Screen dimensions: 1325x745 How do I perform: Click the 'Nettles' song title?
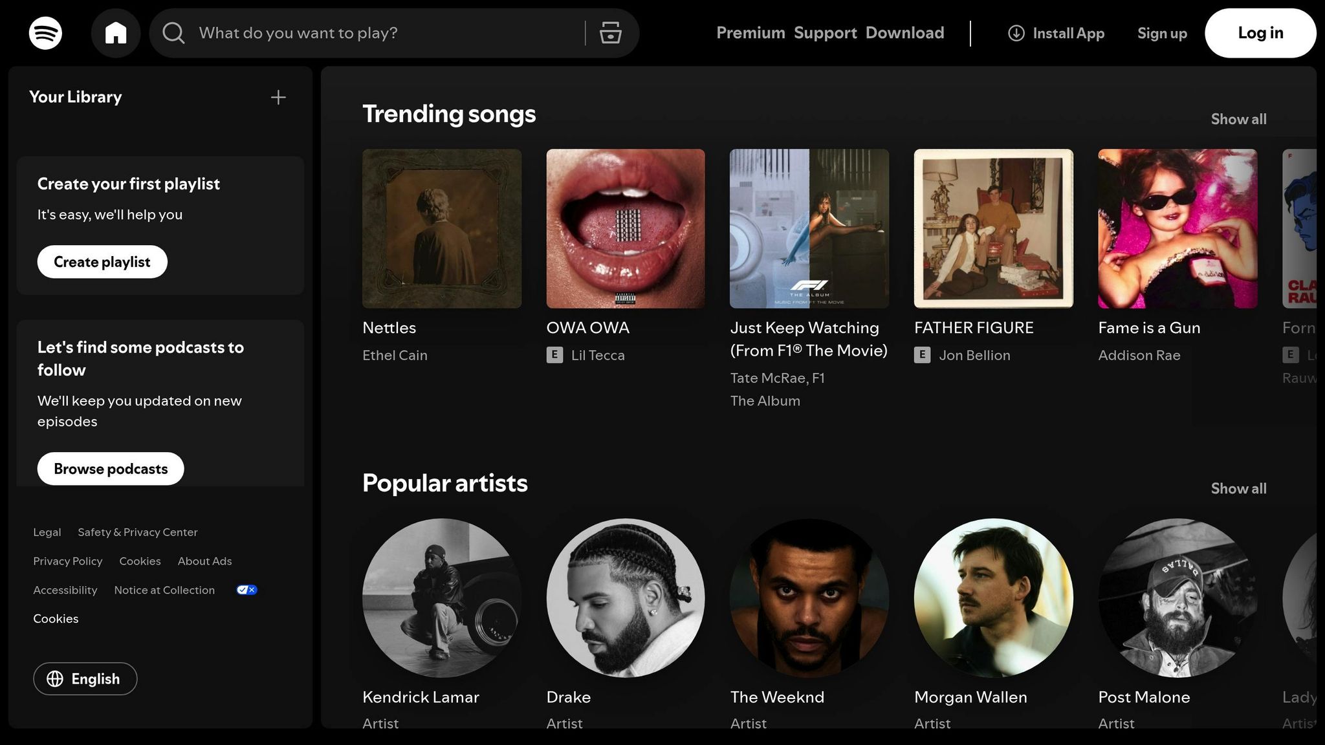[x=389, y=328]
